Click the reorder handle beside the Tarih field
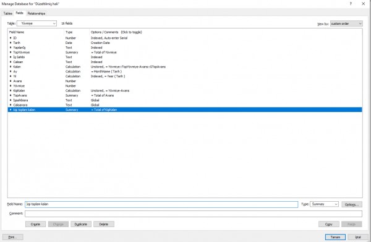 click(11, 43)
